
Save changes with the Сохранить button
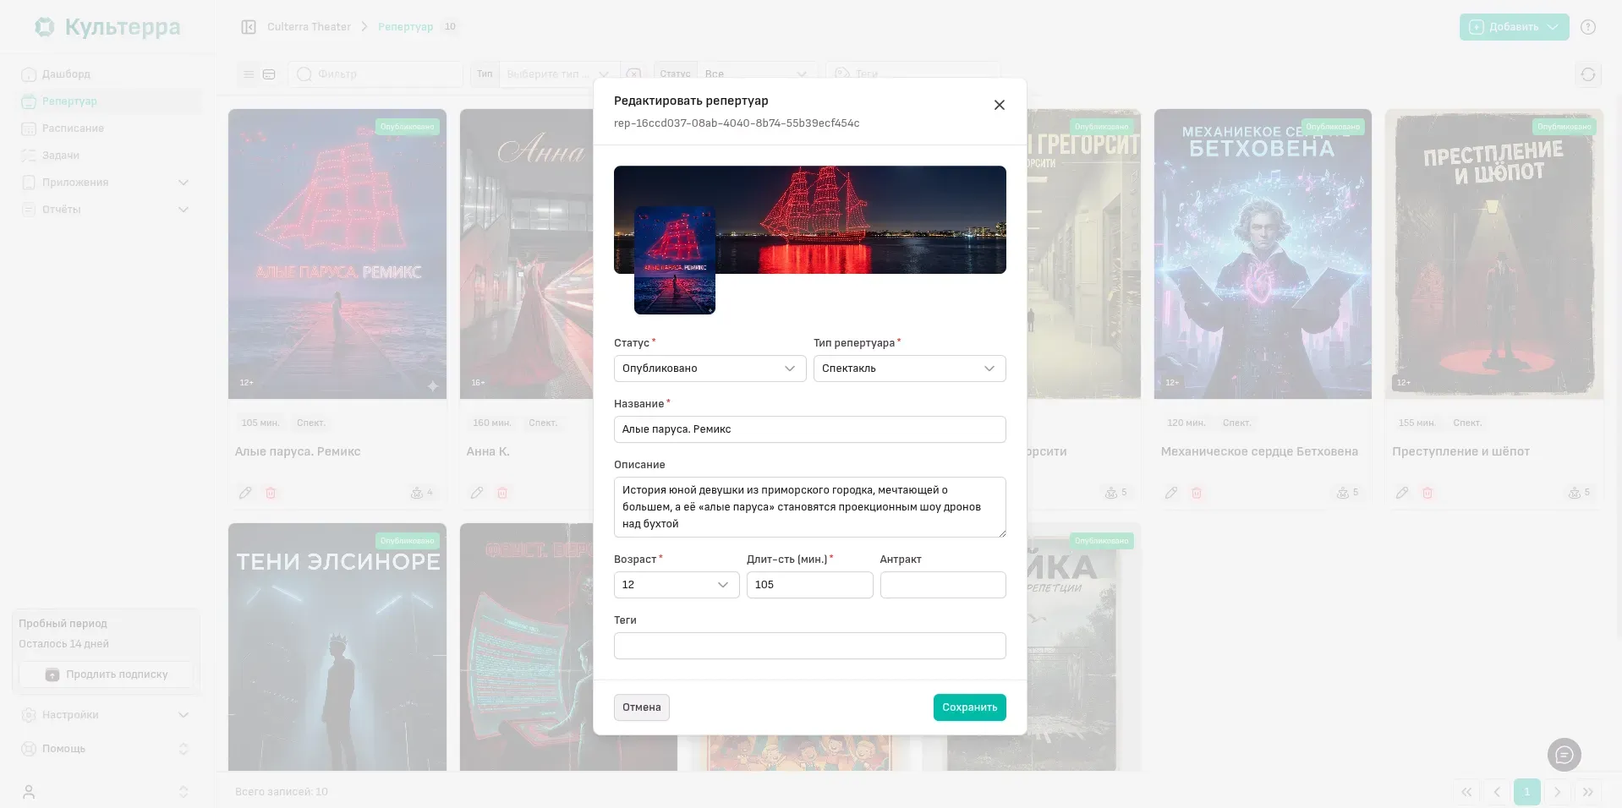click(x=969, y=707)
